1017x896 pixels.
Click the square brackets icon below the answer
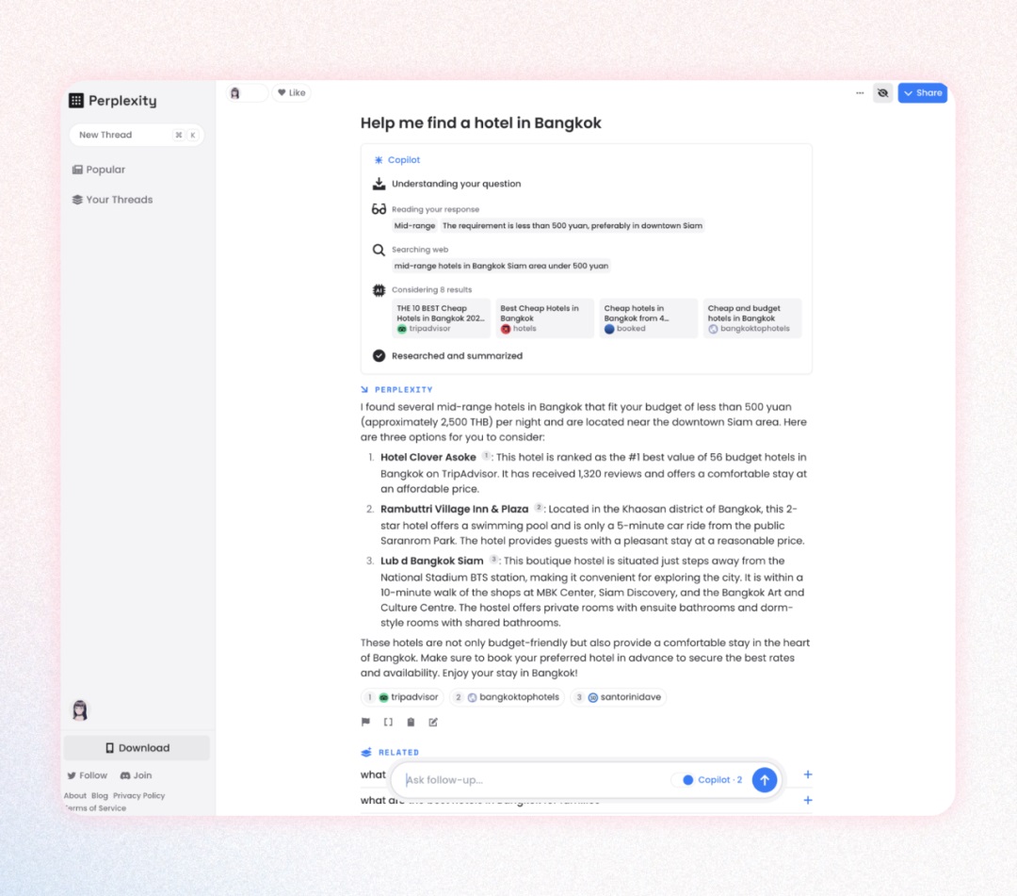[388, 723]
